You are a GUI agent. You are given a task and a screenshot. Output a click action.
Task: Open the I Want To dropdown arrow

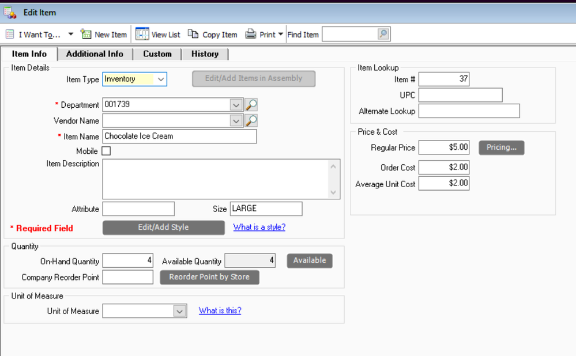70,34
